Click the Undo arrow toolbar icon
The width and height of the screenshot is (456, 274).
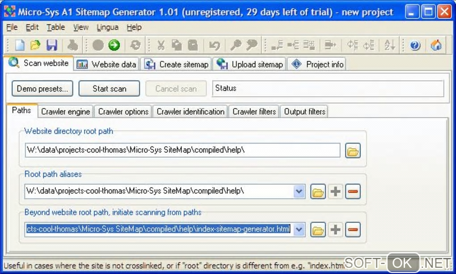pyautogui.click(x=215, y=45)
